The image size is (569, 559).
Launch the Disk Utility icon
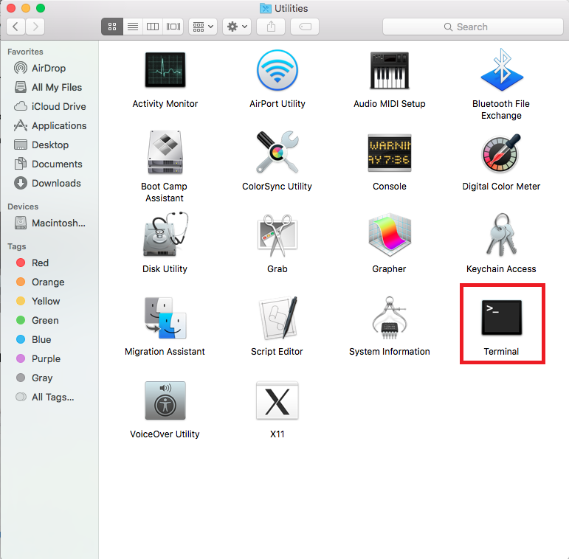coord(165,236)
